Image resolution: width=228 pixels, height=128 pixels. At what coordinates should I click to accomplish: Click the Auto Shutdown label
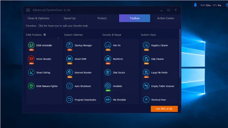tap(83, 86)
